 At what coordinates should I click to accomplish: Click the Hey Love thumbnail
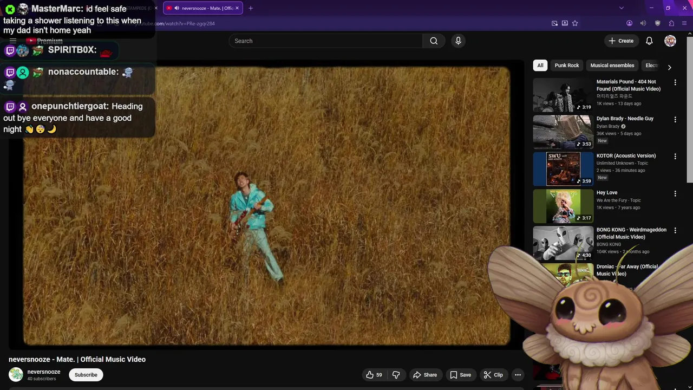563,206
